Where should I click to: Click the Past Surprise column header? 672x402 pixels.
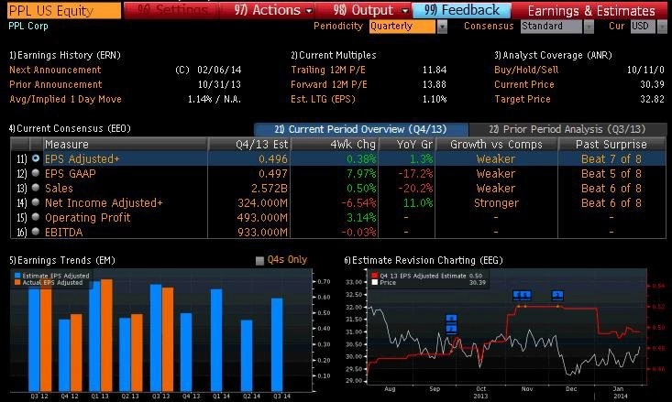point(611,145)
